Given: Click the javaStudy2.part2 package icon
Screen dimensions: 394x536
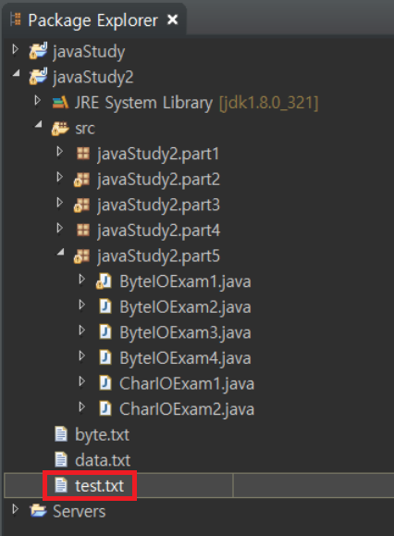Looking at the screenshot, I should pyautogui.click(x=81, y=179).
